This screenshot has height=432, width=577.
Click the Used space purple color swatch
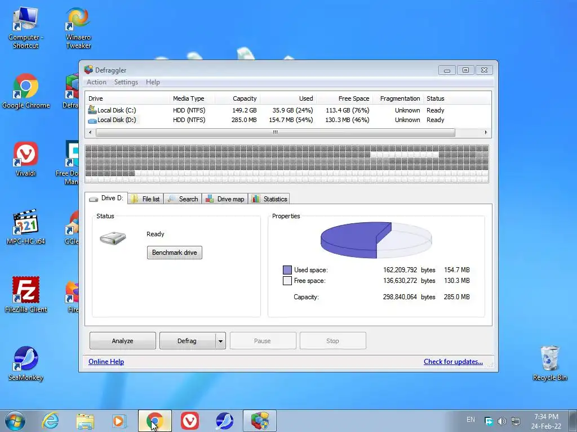pos(287,270)
